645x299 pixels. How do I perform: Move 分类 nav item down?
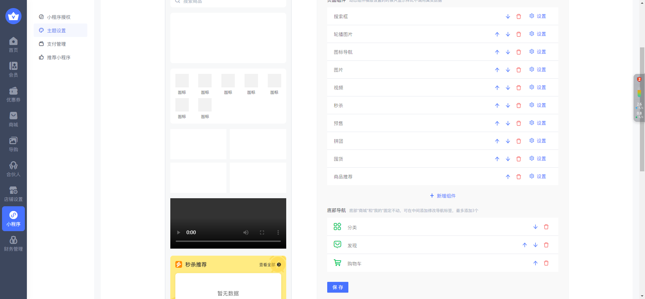coord(535,227)
